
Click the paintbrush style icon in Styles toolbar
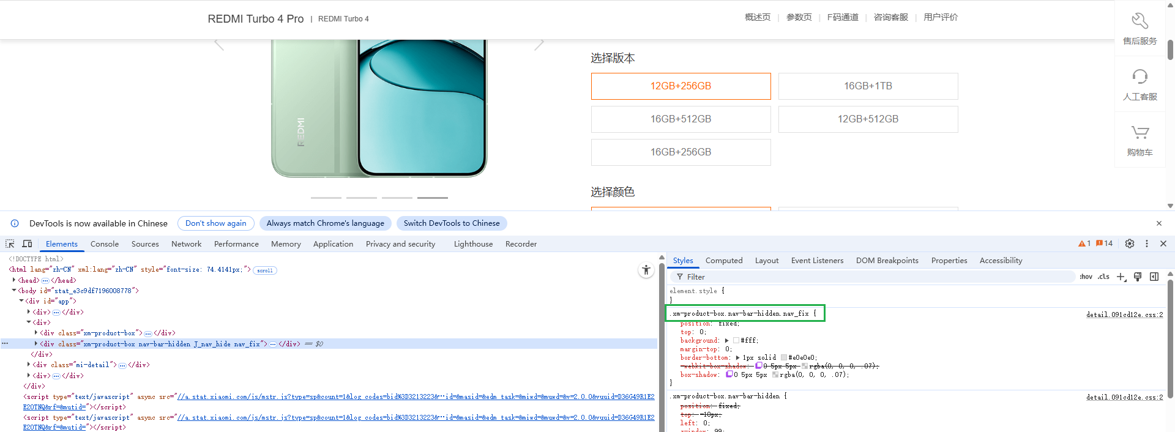pyautogui.click(x=1138, y=277)
